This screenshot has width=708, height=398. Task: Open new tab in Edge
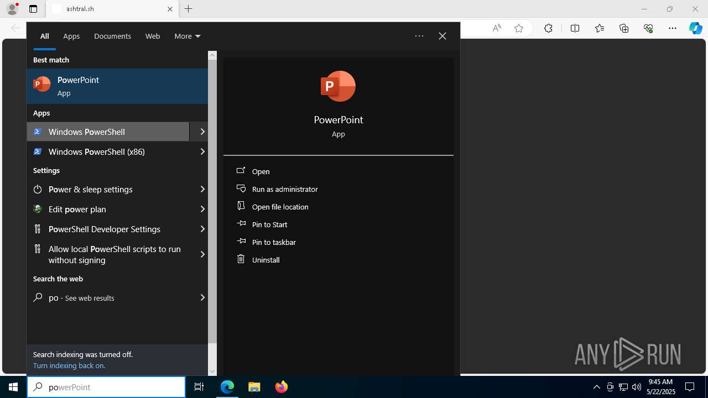pos(189,9)
